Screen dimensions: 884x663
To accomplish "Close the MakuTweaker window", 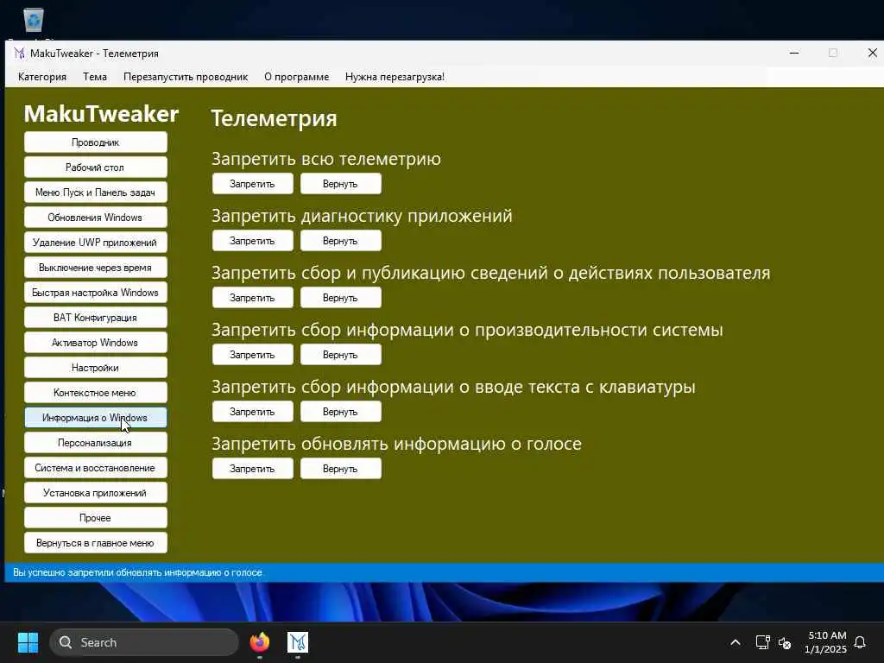I will (x=872, y=53).
